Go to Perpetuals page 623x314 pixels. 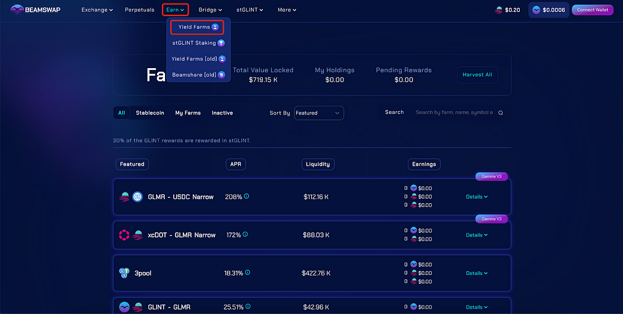(139, 10)
